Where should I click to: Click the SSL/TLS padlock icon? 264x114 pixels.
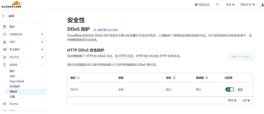tap(5, 57)
